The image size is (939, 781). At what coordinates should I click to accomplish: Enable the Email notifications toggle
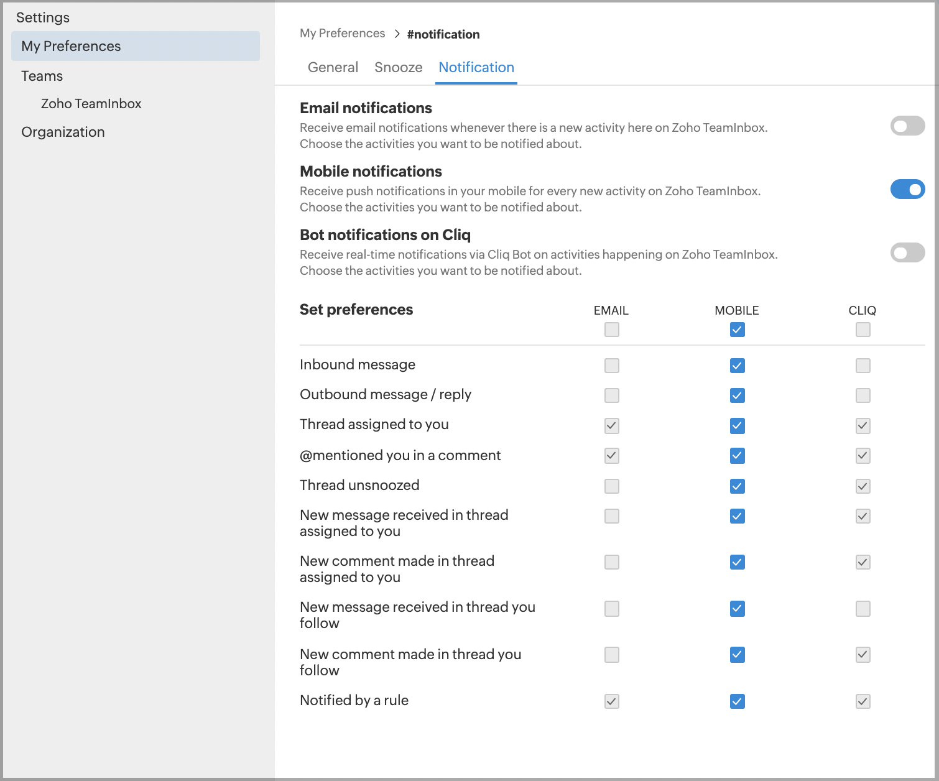coord(907,126)
